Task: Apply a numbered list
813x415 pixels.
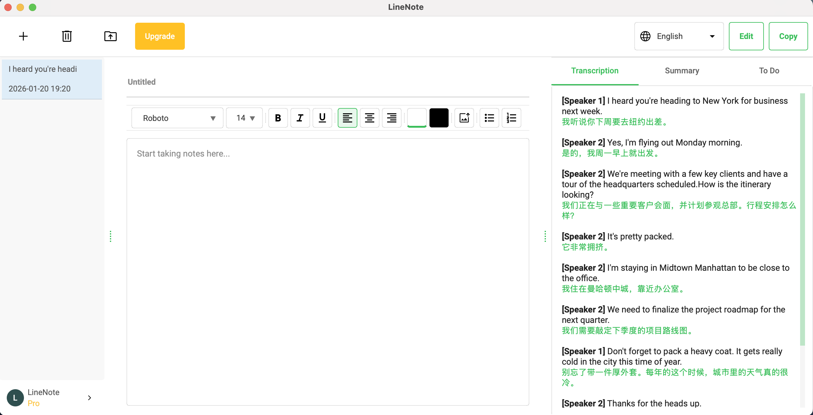Action: tap(511, 118)
